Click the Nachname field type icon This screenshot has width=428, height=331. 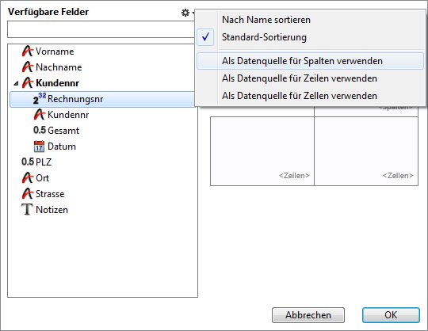pyautogui.click(x=27, y=67)
